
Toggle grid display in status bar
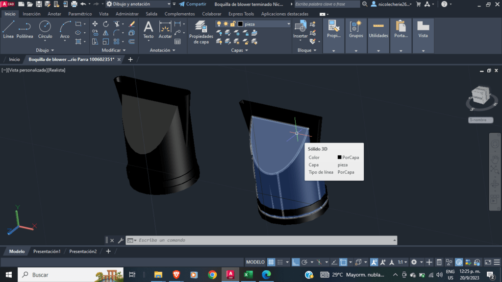(x=271, y=262)
